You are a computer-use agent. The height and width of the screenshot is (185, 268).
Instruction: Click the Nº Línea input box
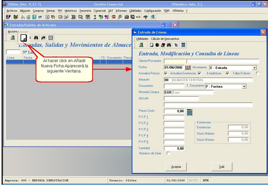click(x=13, y=52)
